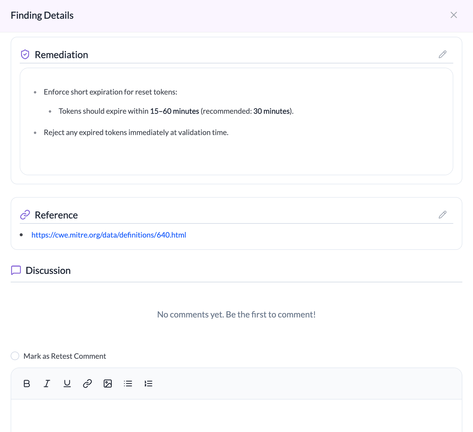Close the Finding Details panel

click(454, 15)
